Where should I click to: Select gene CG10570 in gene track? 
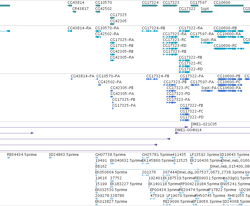[103, 3]
